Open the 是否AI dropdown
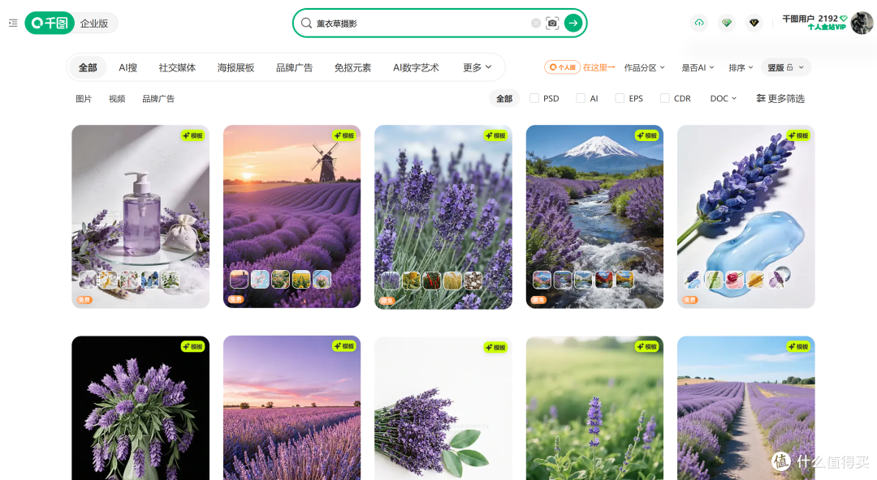 pos(698,67)
